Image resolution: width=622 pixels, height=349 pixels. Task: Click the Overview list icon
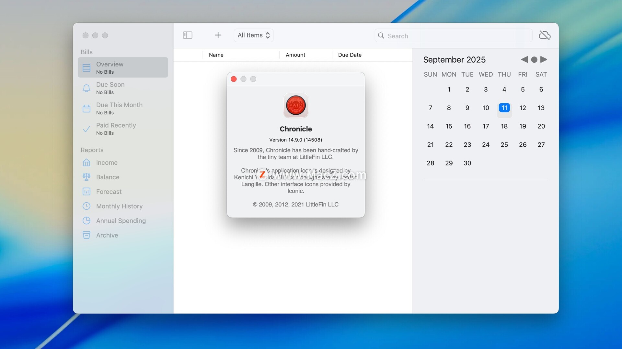[x=86, y=68]
